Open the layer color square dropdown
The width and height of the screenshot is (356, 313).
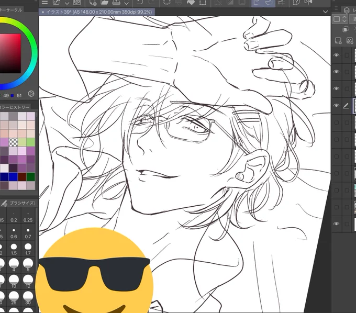click(340, 19)
